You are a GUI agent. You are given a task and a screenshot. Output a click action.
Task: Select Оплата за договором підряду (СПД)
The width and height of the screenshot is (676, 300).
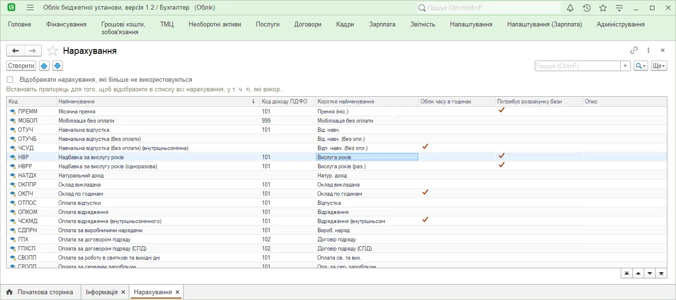point(102,249)
